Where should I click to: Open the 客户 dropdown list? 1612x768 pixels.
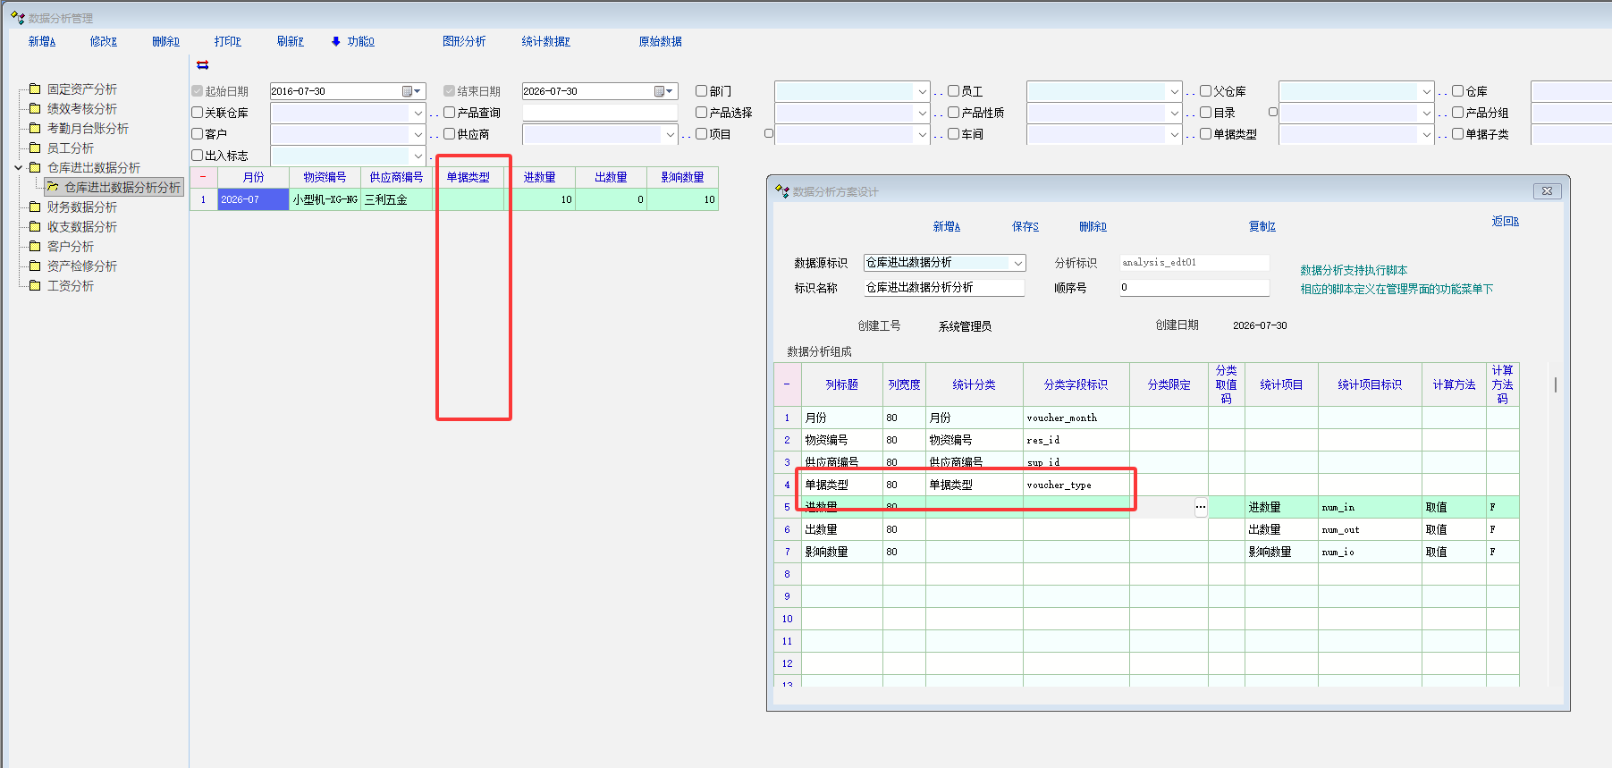coord(418,134)
